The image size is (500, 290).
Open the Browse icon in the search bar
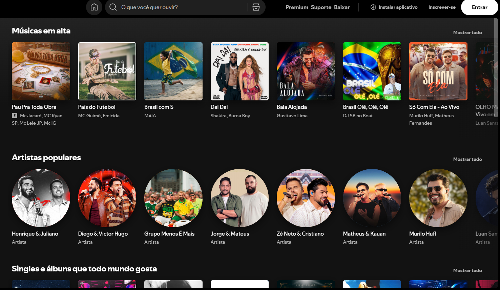(x=256, y=7)
